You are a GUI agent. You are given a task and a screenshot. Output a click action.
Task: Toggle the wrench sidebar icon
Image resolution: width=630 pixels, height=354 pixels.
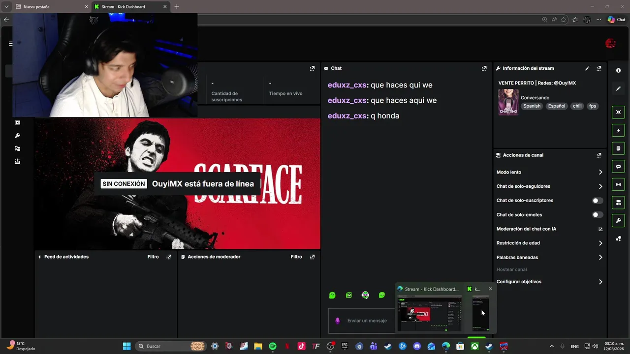click(x=619, y=221)
